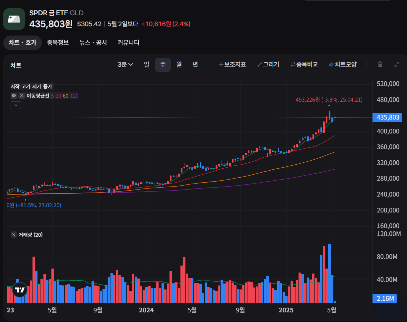Open the 차트 · 호가 tab
Screen dimensions: 407x322
[23, 43]
